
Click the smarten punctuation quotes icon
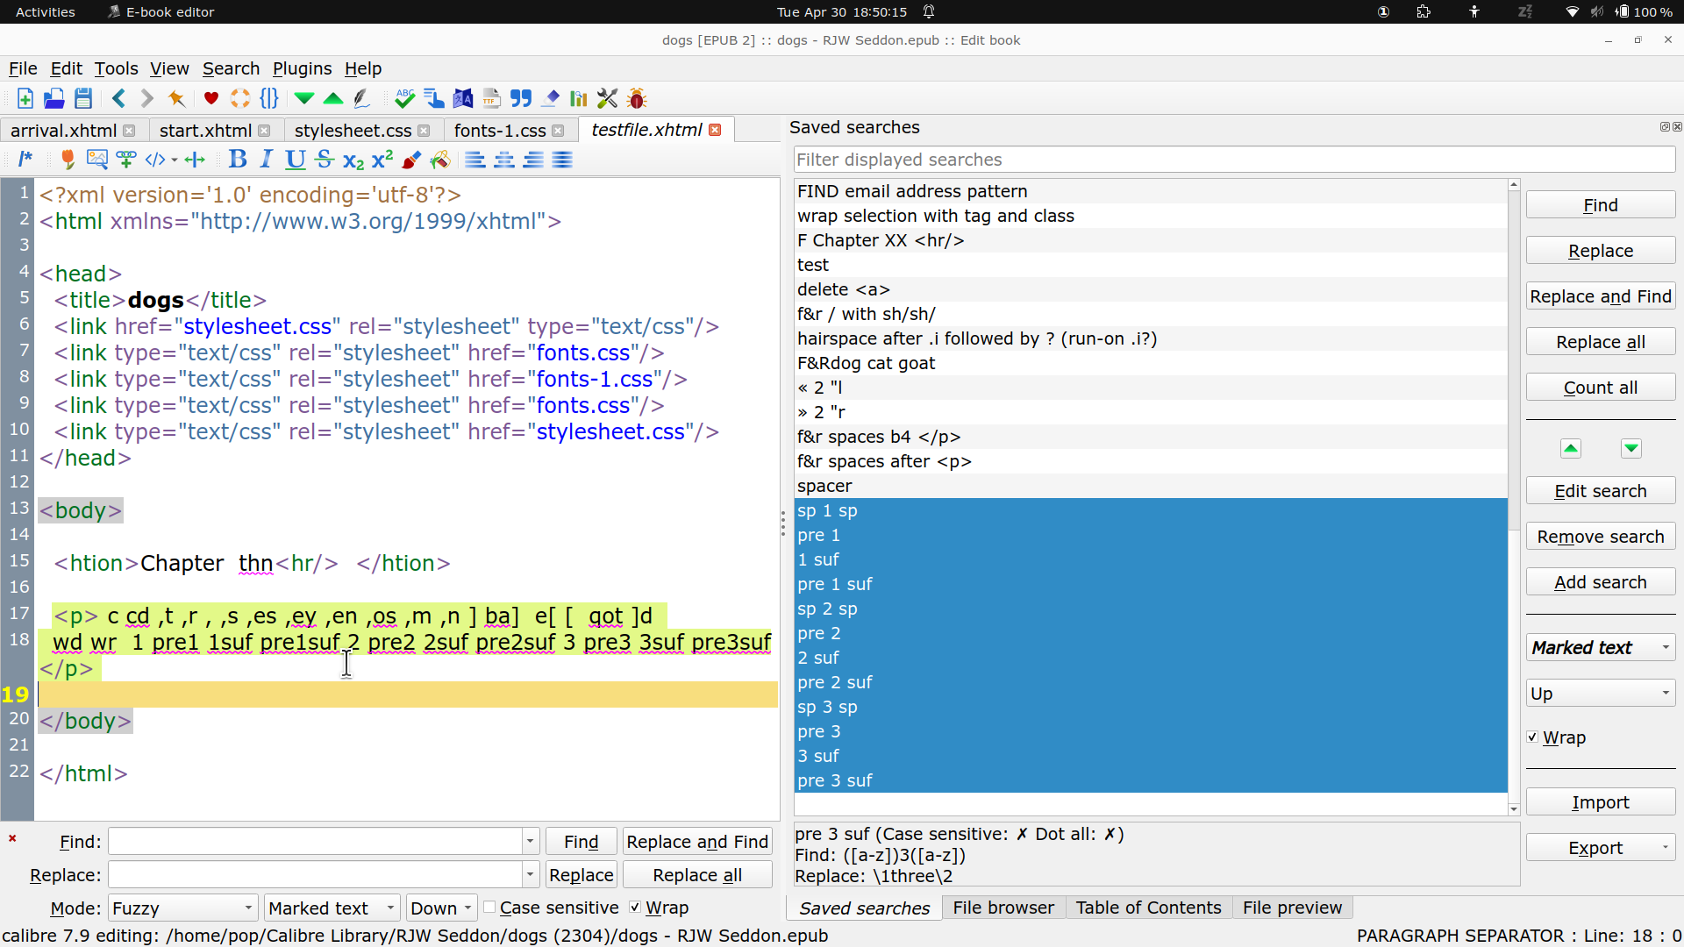pyautogui.click(x=521, y=98)
